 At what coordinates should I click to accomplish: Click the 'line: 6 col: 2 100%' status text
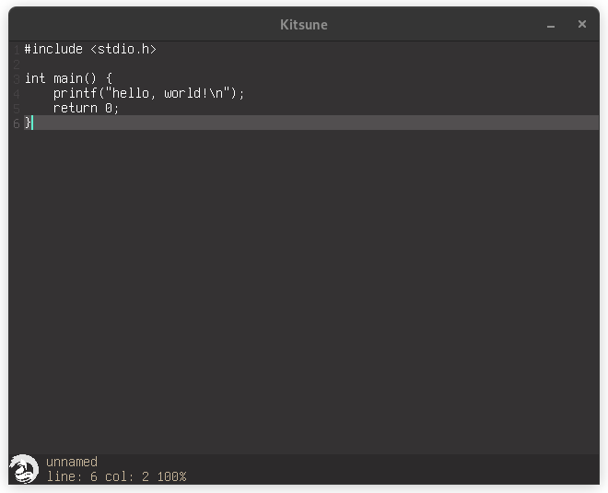[116, 476]
